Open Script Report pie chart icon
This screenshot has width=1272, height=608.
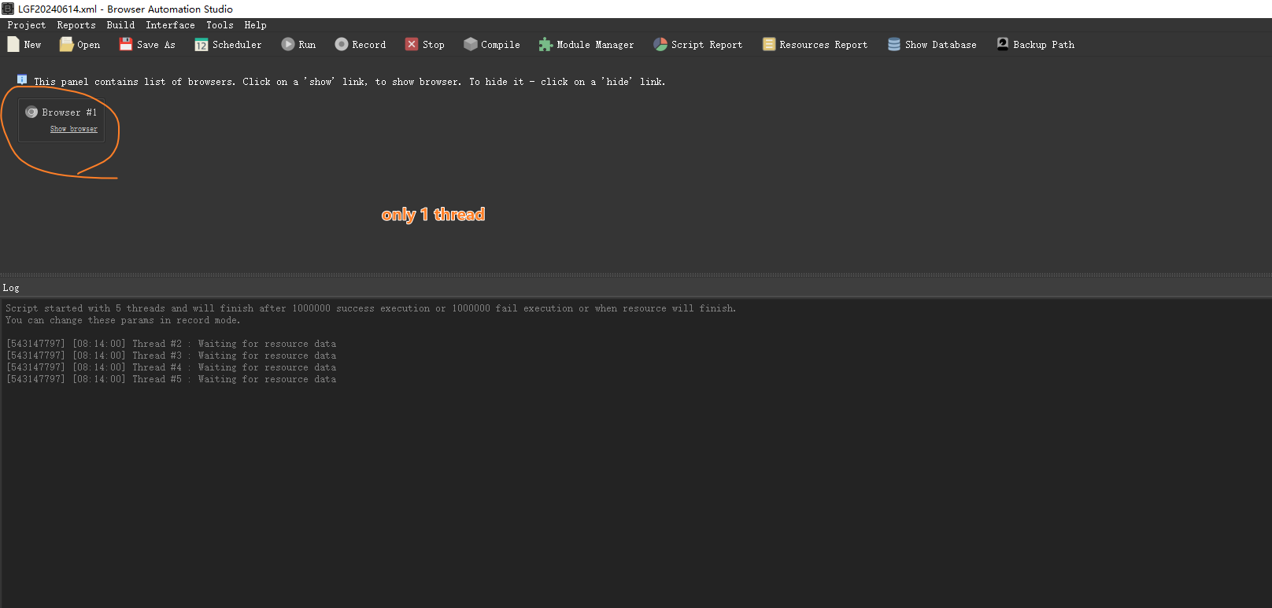coord(660,45)
